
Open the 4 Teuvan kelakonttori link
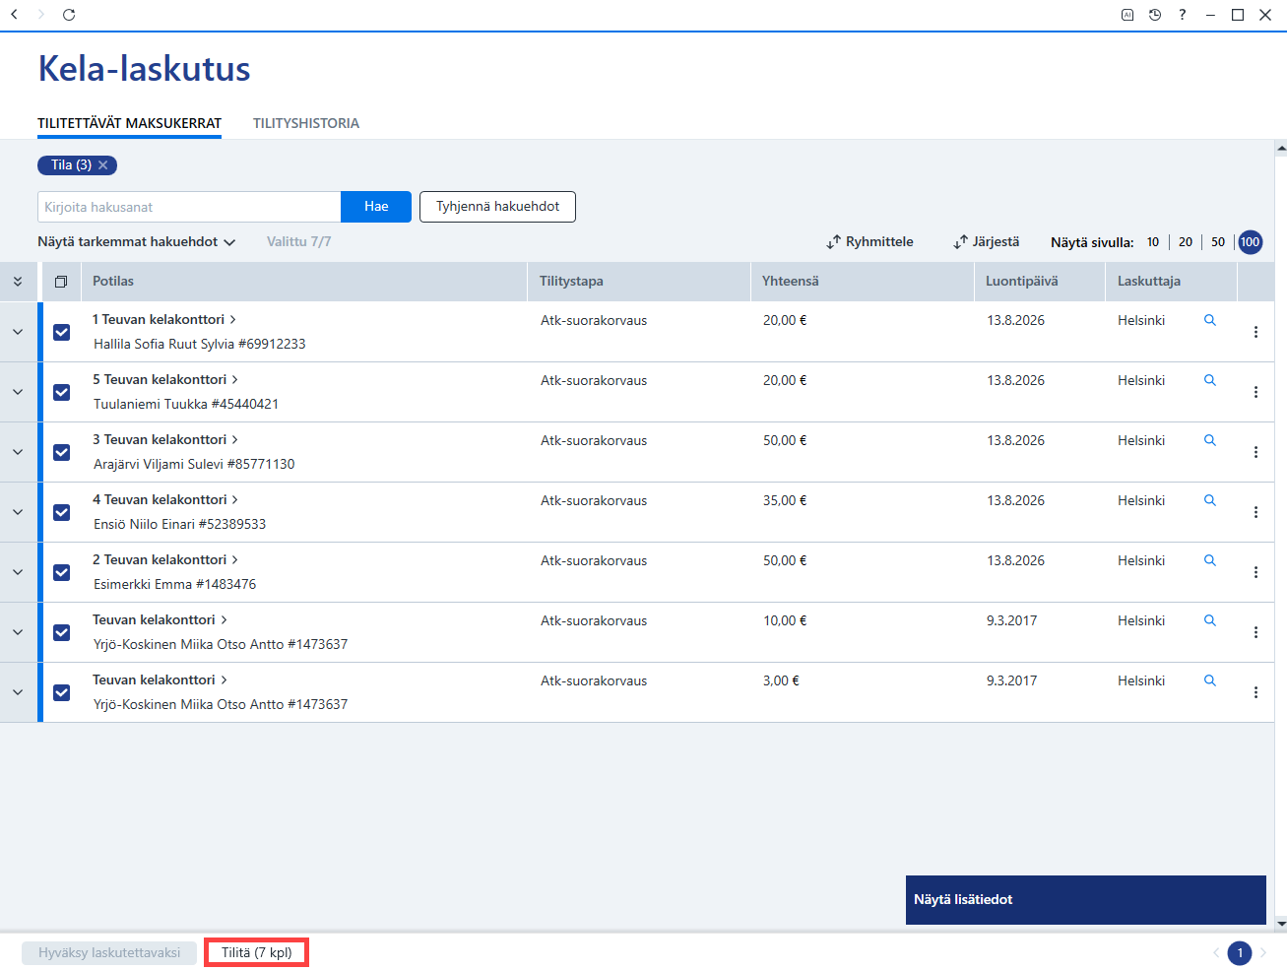click(x=165, y=500)
